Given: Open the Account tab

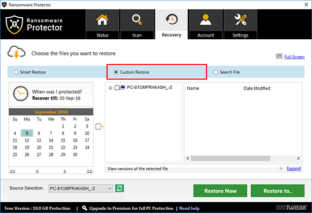Looking at the screenshot, I should point(205,24).
